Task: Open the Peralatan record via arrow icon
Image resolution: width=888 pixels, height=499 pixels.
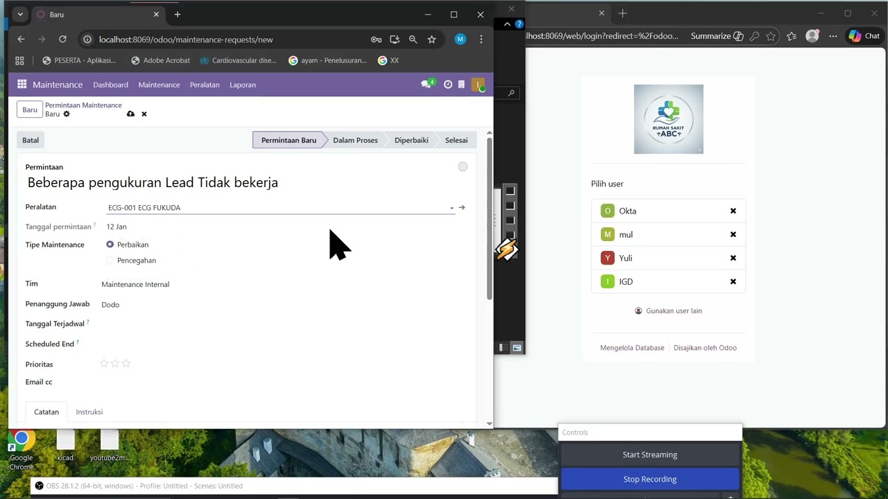Action: [x=462, y=207]
